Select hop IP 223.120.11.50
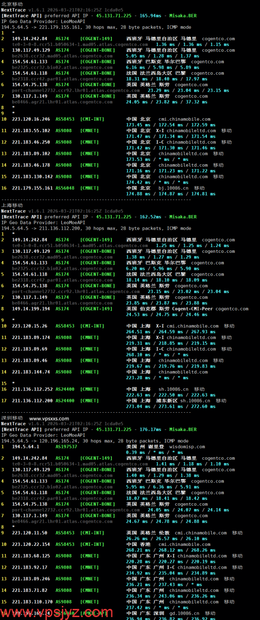260x620 pixels. tap(29, 533)
